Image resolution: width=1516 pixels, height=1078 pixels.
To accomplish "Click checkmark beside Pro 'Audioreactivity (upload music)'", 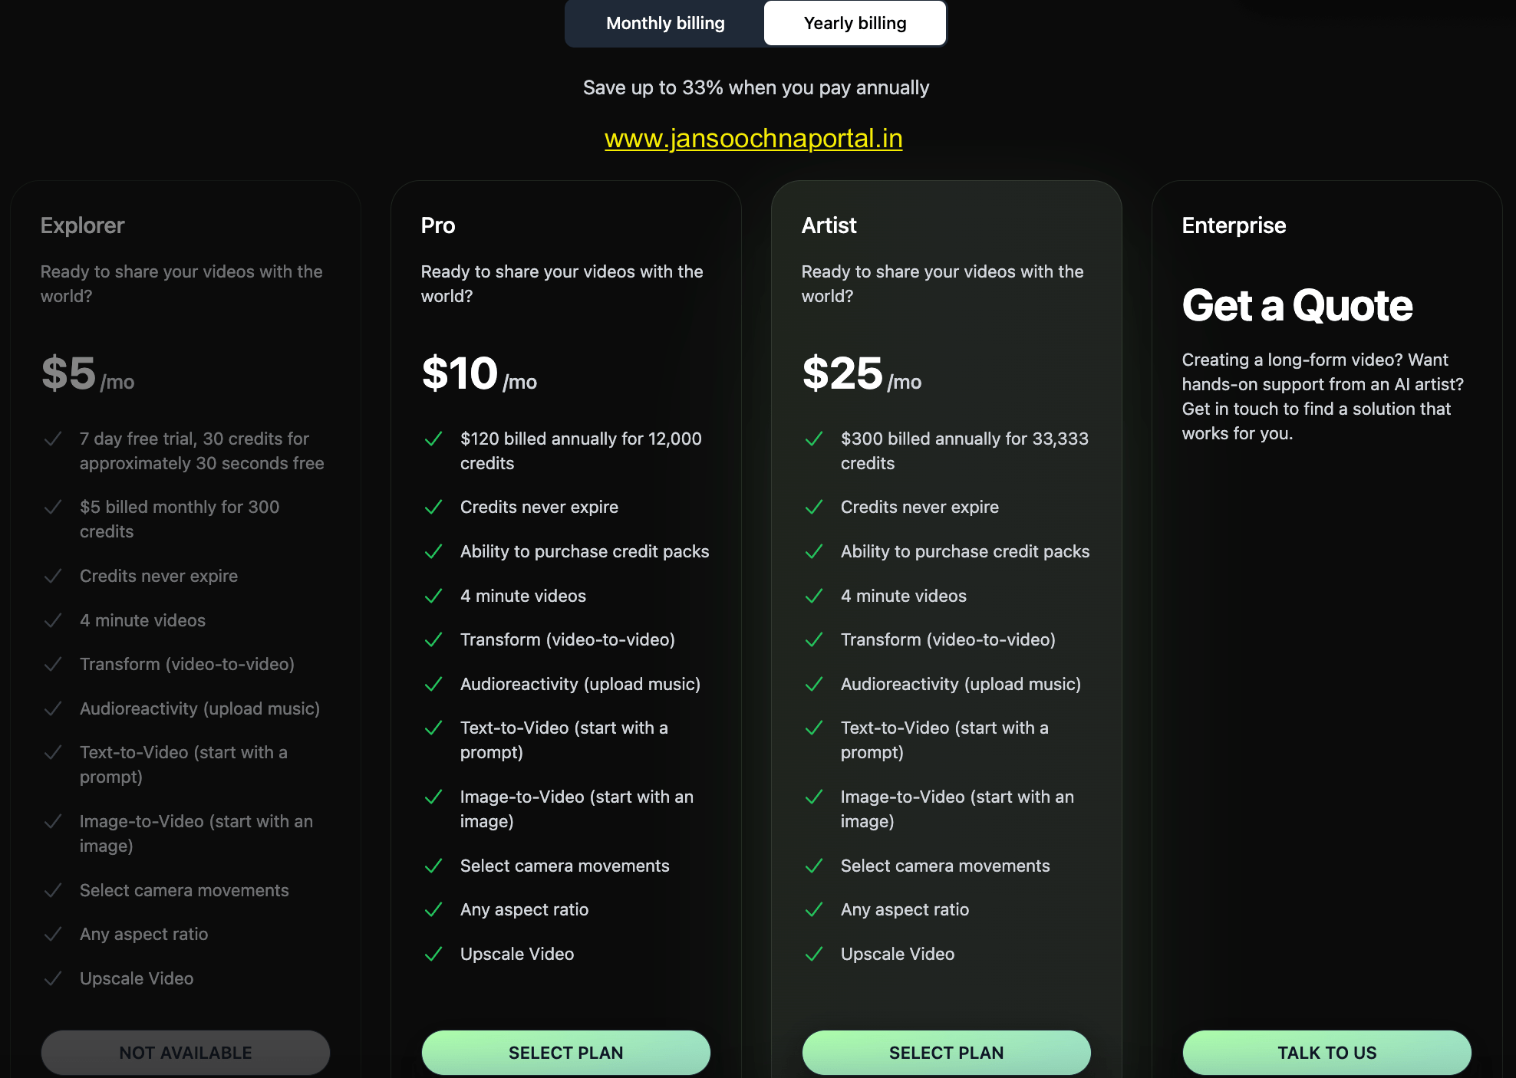I will coord(433,684).
